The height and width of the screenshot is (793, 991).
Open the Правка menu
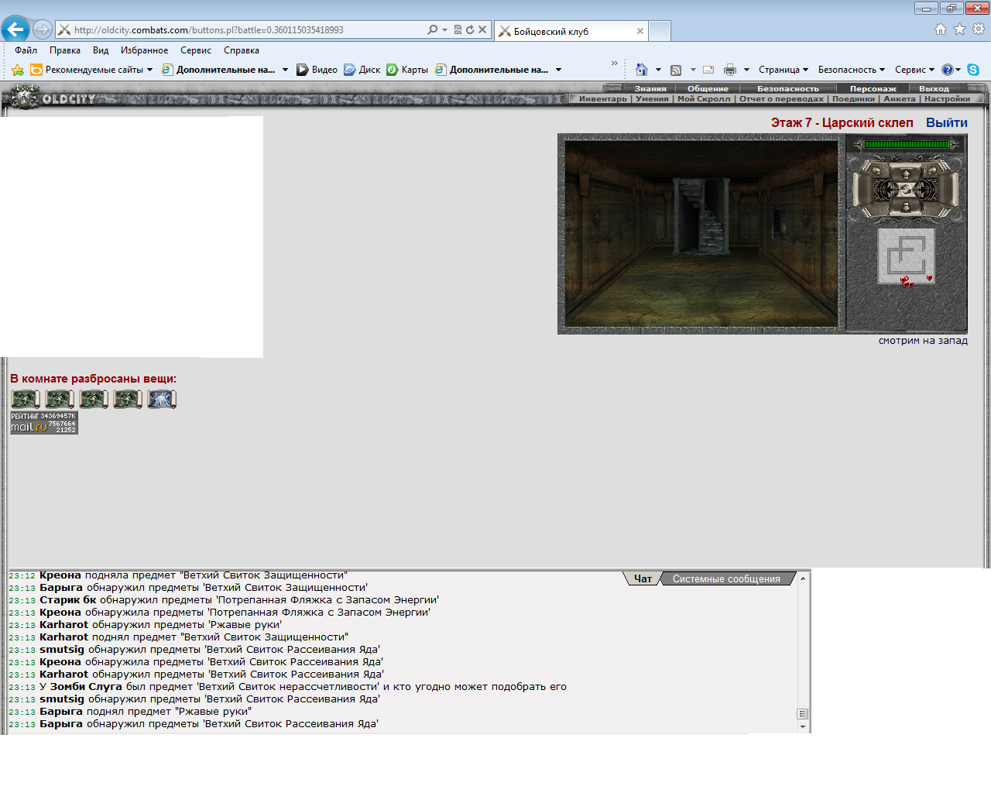click(65, 50)
